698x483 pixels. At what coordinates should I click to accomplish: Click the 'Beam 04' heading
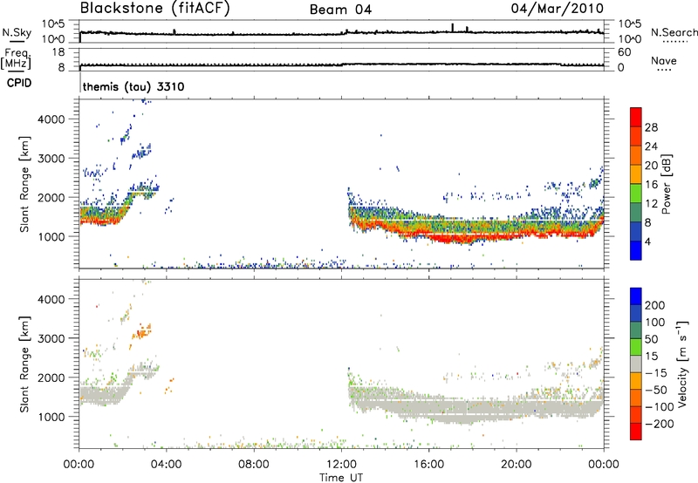340,10
